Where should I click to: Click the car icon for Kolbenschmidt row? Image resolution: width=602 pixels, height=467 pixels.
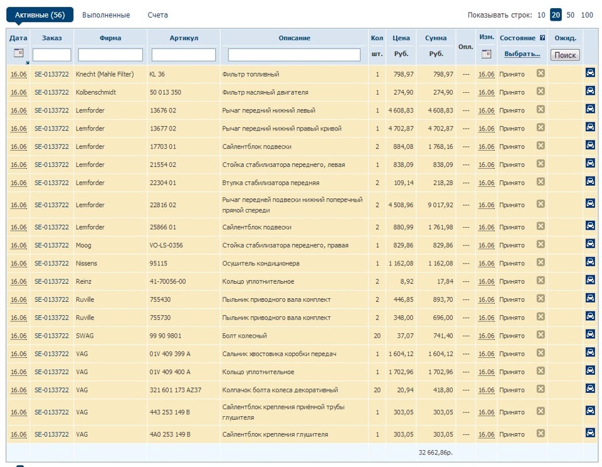[590, 91]
